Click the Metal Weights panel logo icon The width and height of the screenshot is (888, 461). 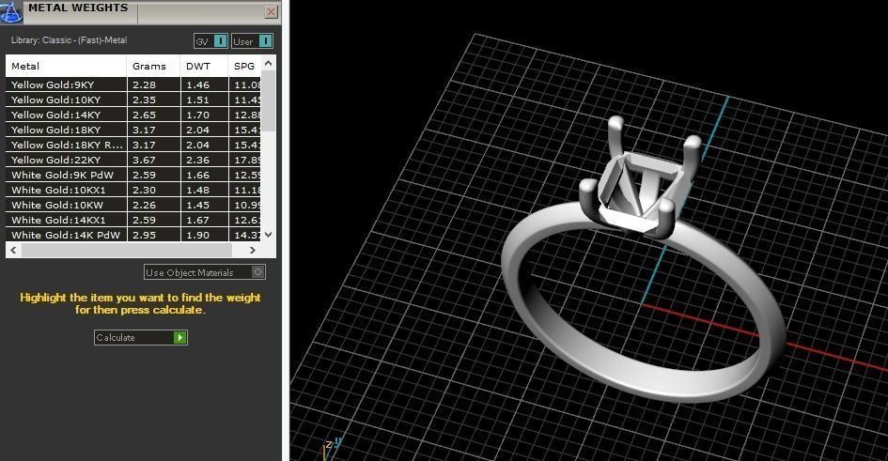coord(10,11)
